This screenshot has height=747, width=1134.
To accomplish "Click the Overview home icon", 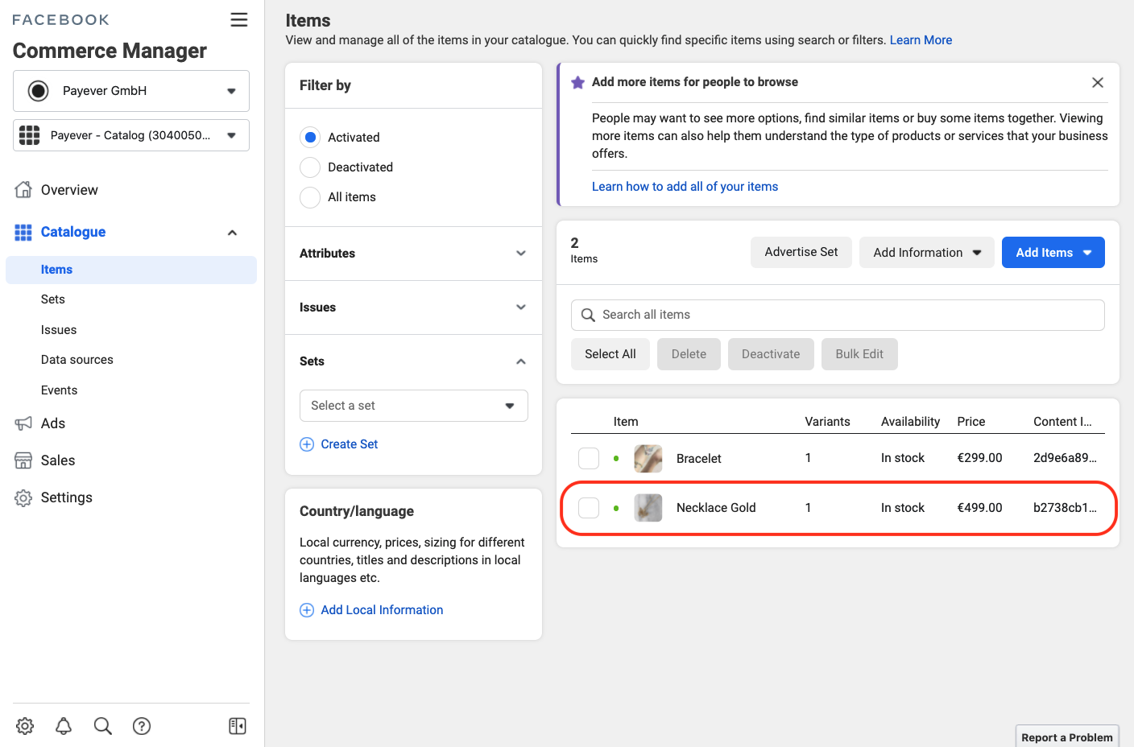I will click(23, 190).
